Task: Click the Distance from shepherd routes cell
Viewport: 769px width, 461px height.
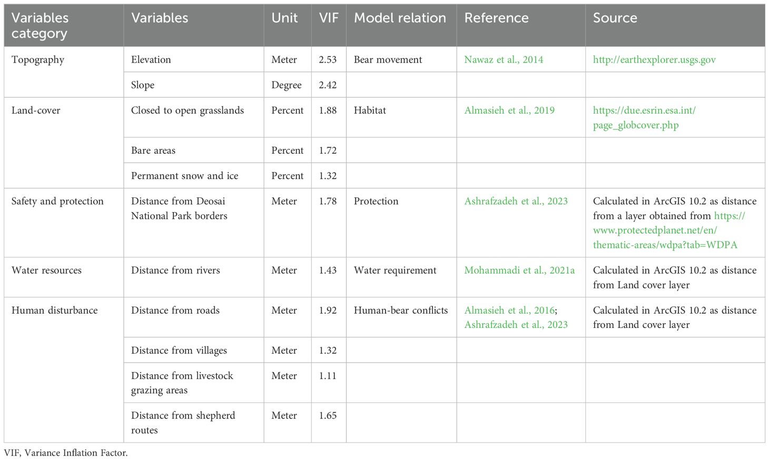Action: [183, 423]
